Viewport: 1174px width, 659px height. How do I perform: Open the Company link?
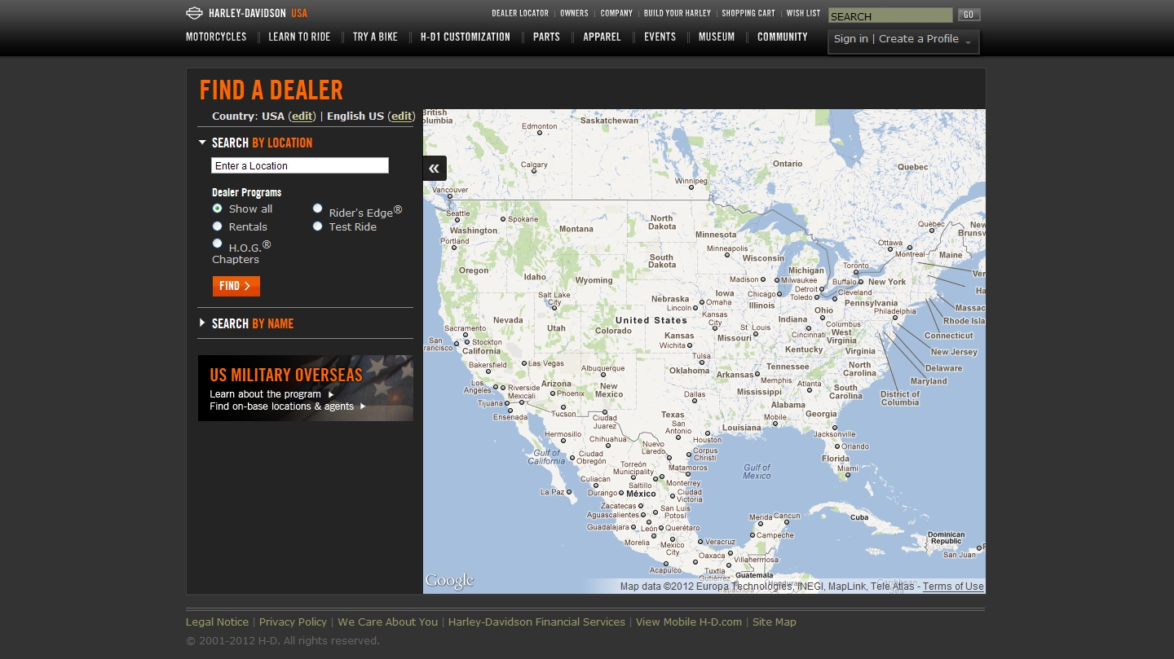pos(616,13)
